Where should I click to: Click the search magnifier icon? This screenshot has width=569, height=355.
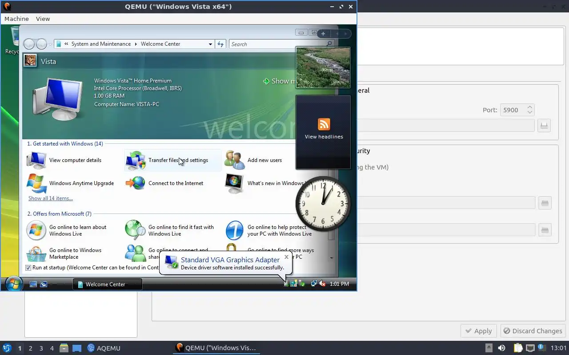tap(329, 44)
